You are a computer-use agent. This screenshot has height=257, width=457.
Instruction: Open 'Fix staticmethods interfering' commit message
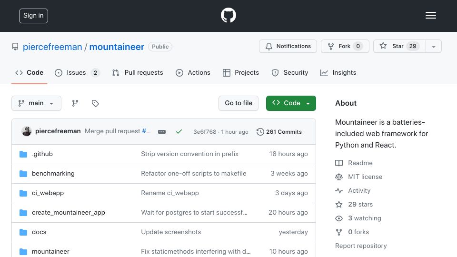pos(196,251)
